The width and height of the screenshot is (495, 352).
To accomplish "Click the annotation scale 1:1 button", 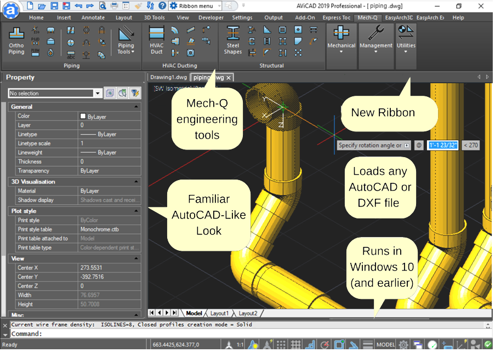I will coord(240,345).
